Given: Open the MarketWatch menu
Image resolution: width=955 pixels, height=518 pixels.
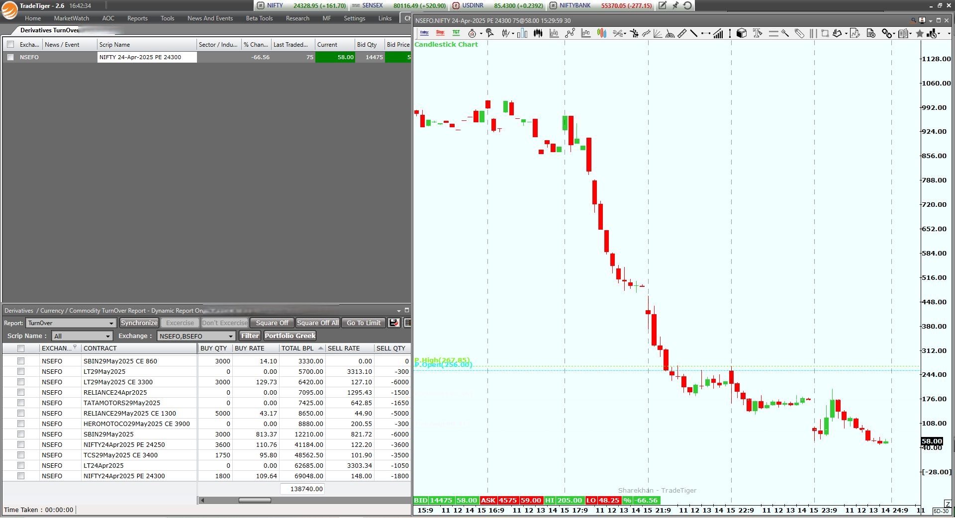Looking at the screenshot, I should click(72, 18).
